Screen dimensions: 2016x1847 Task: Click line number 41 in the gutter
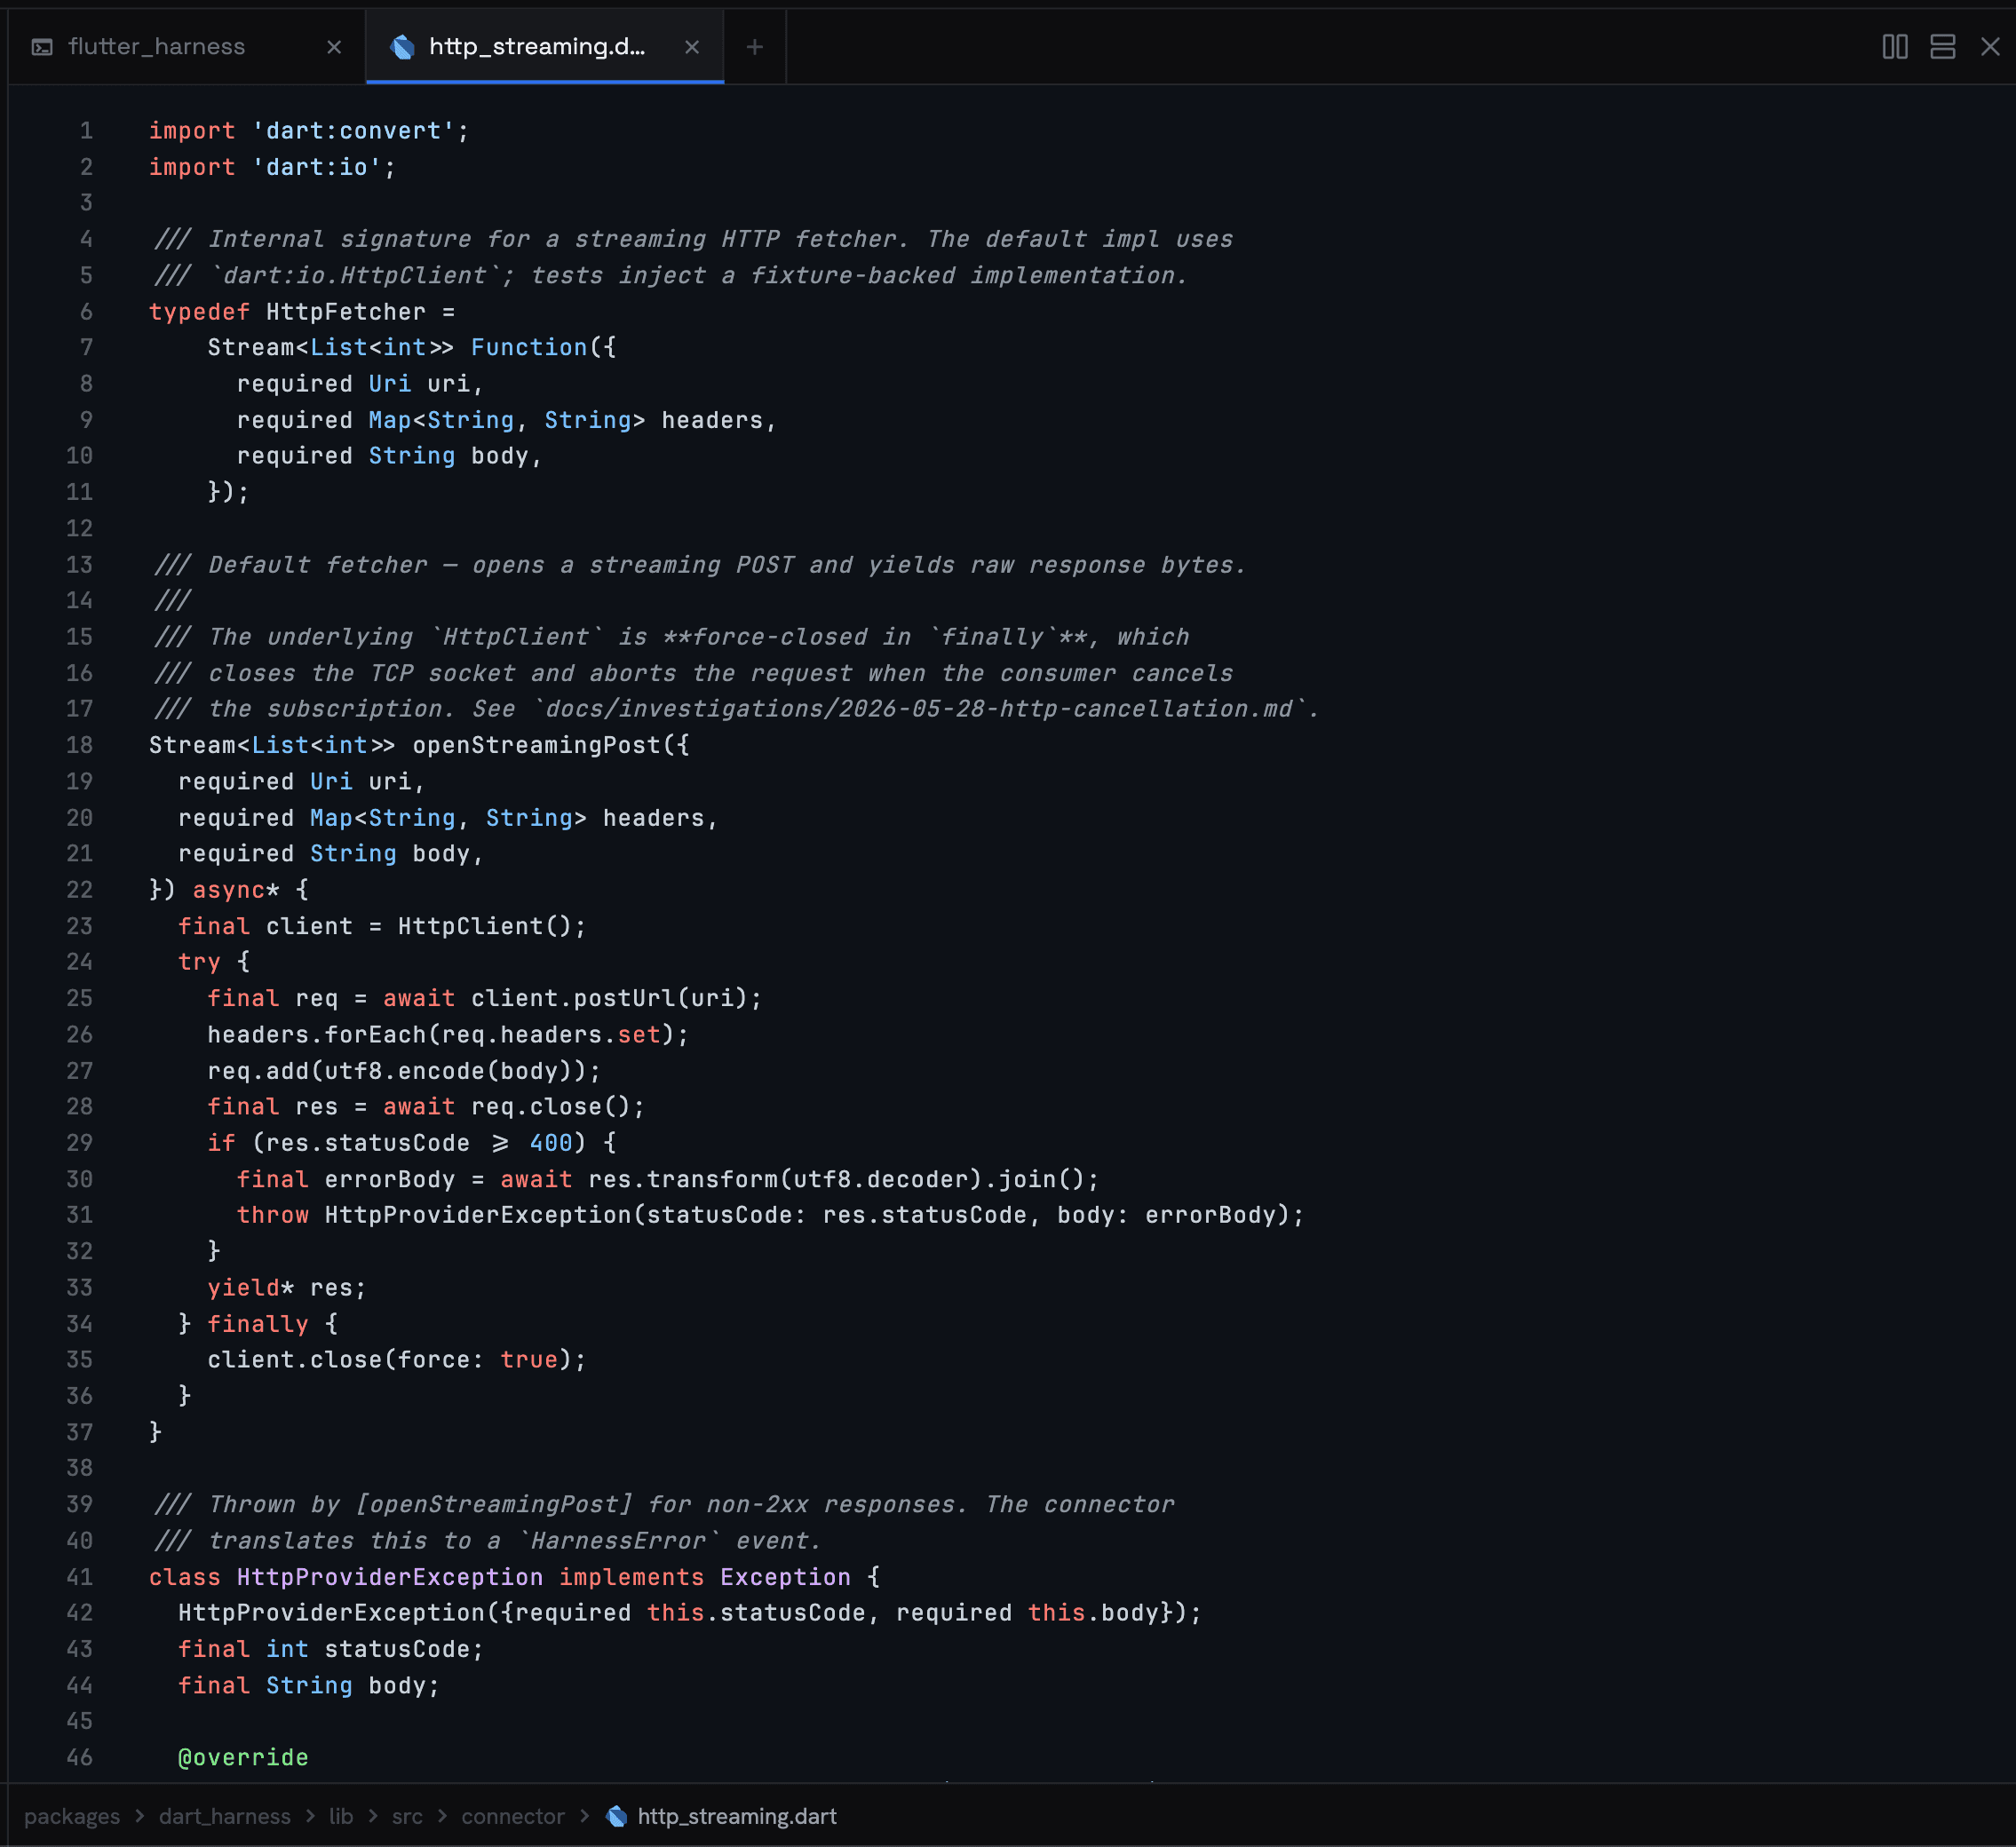click(x=79, y=1577)
